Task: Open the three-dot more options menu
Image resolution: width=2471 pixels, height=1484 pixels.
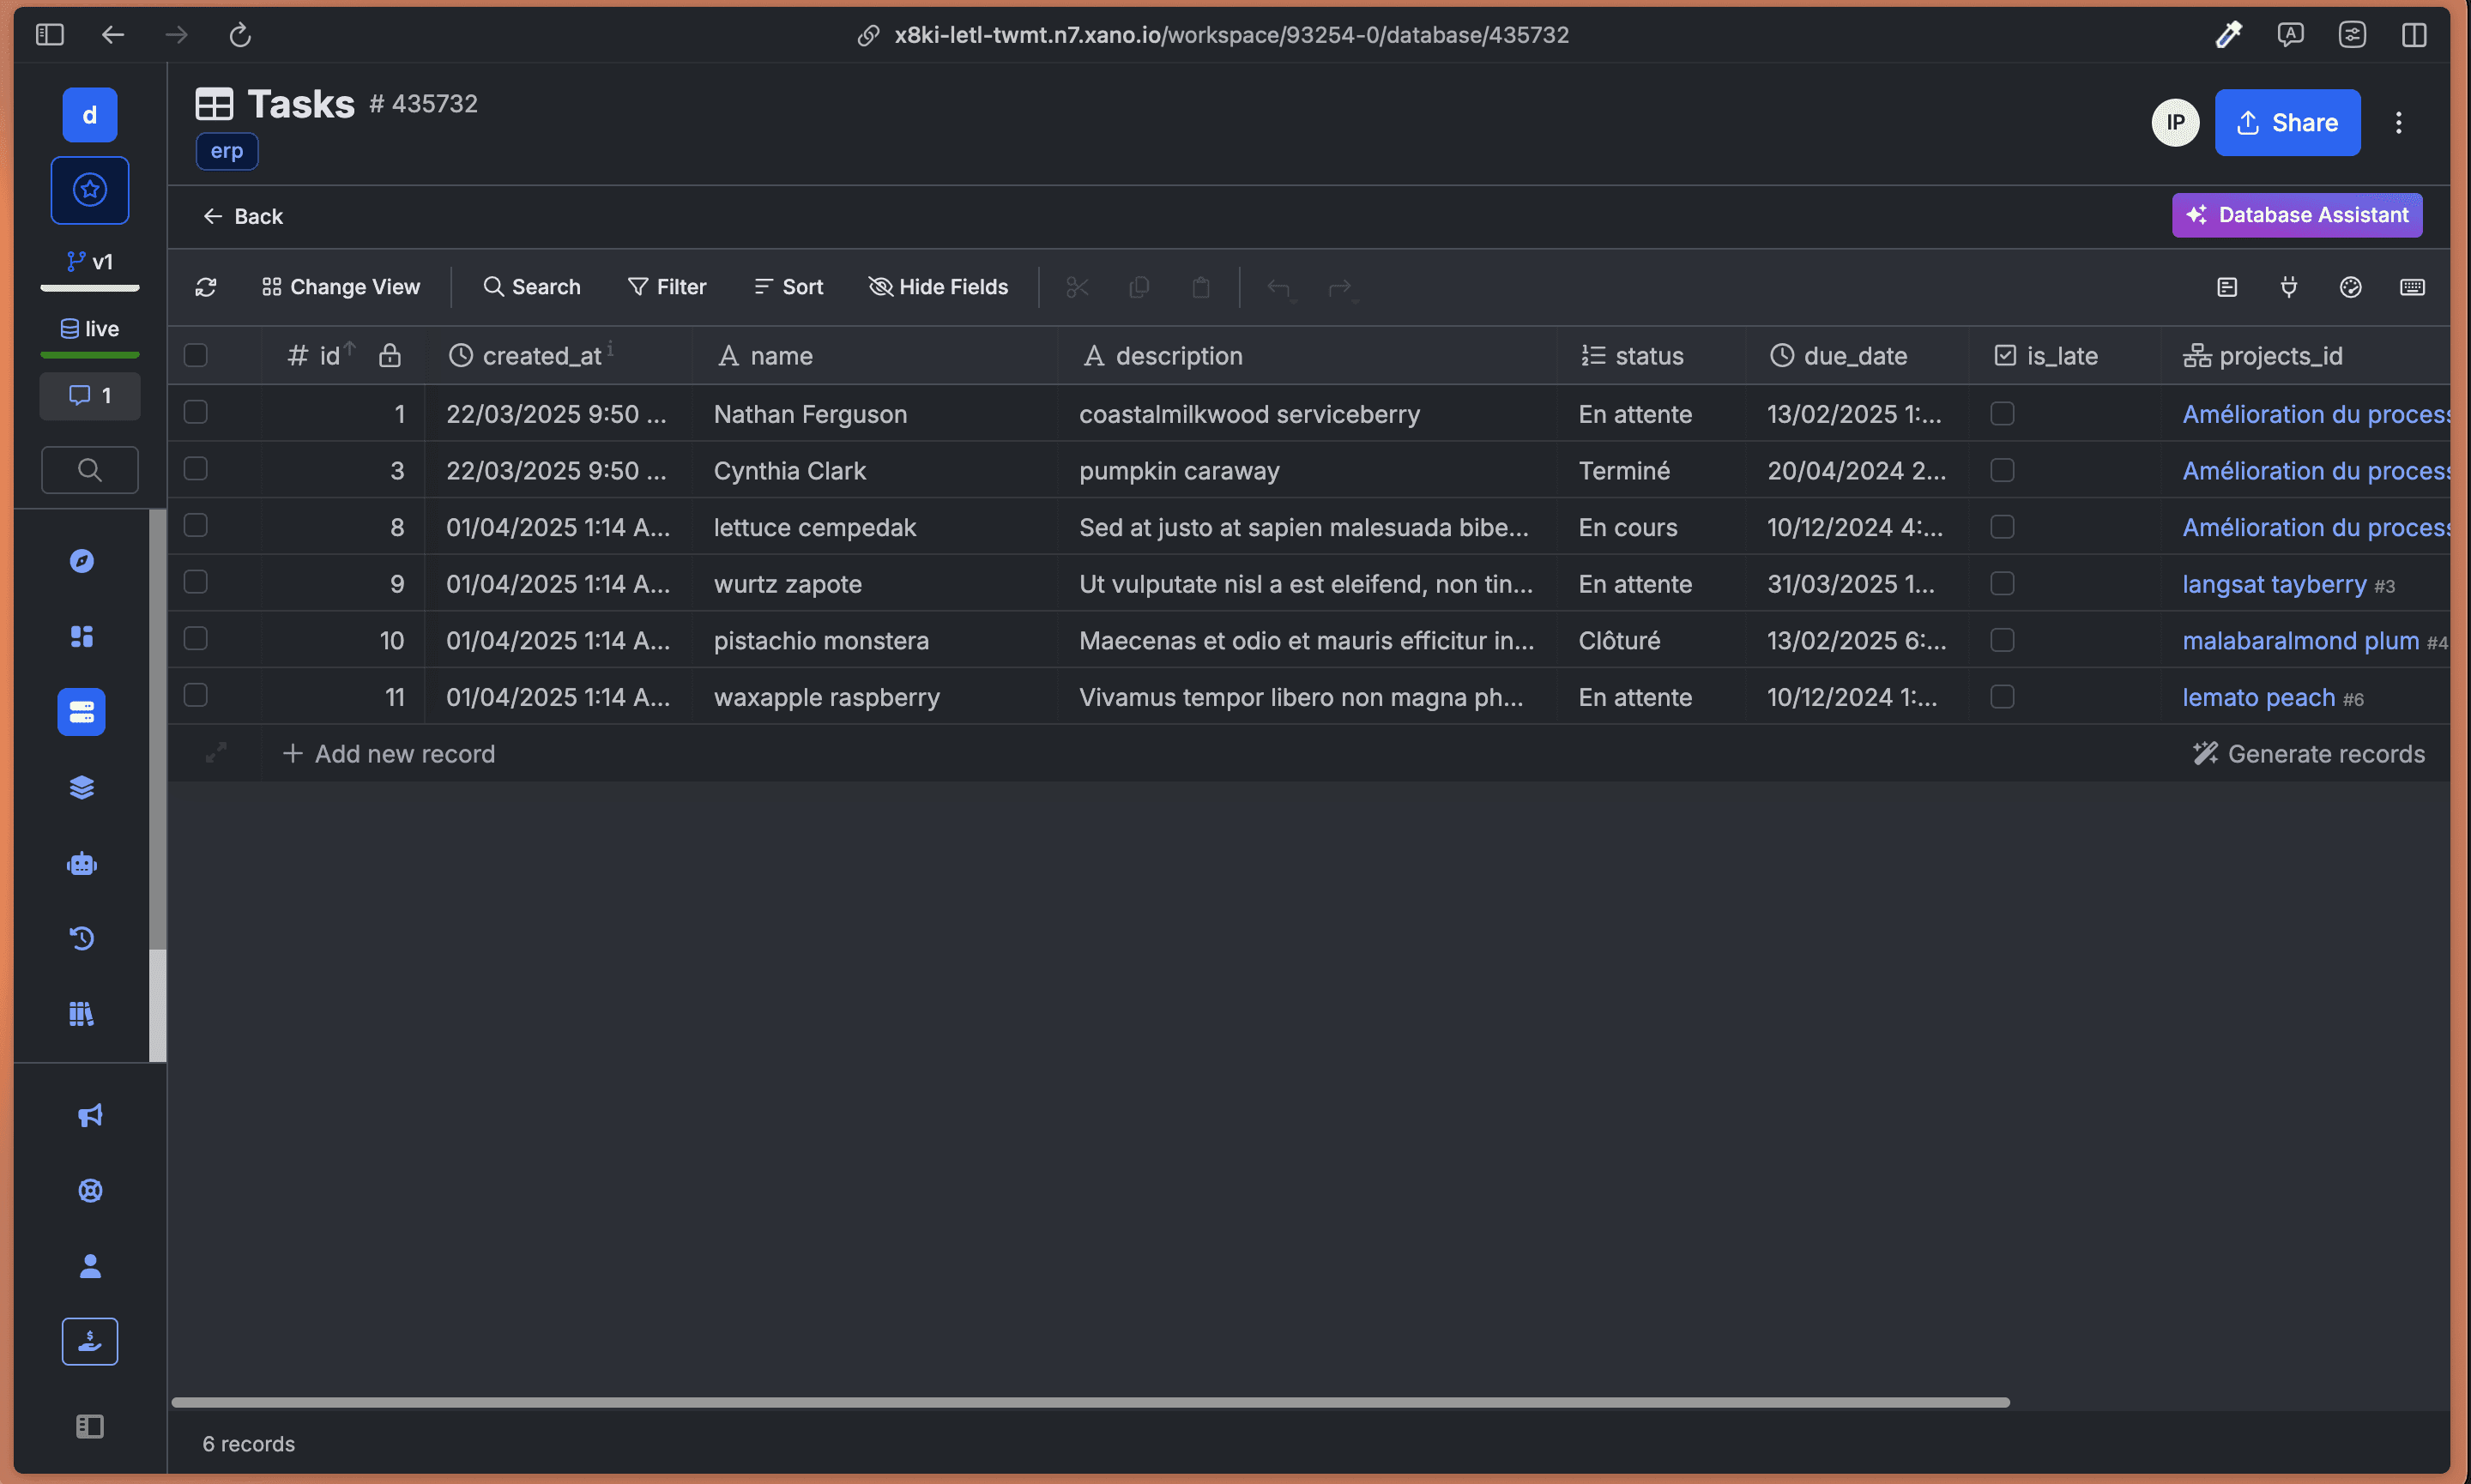Action: point(2398,122)
